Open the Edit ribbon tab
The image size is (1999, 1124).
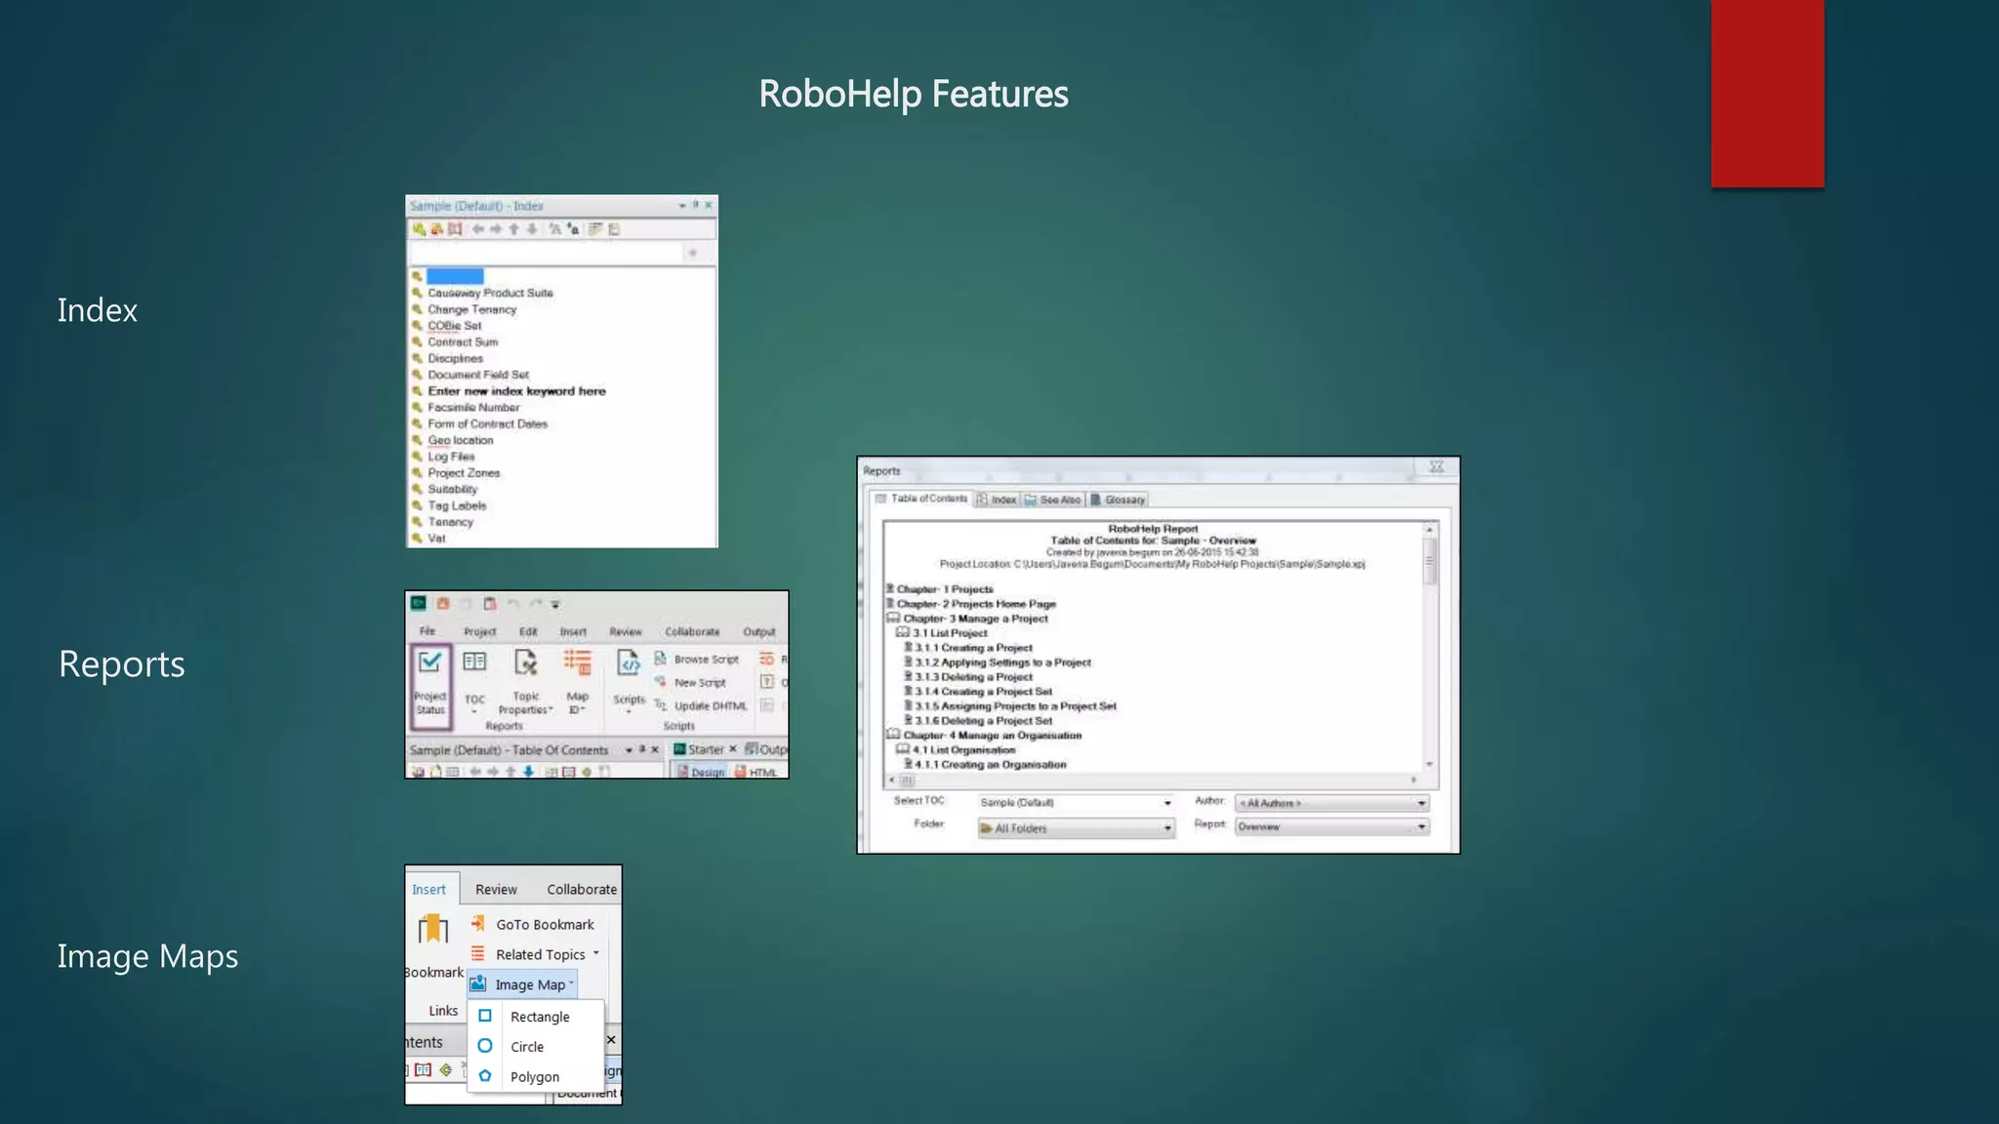(528, 632)
